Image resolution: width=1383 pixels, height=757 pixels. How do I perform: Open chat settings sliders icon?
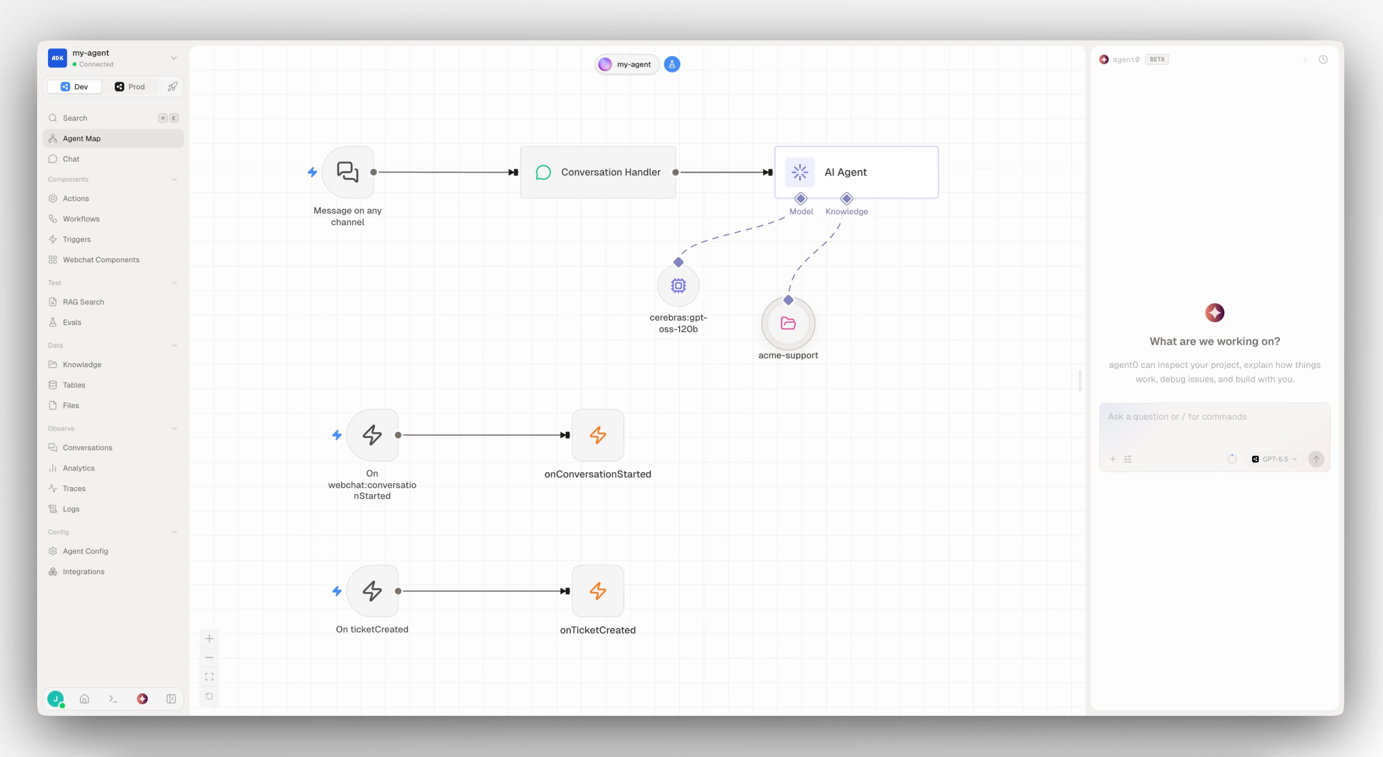[1128, 459]
